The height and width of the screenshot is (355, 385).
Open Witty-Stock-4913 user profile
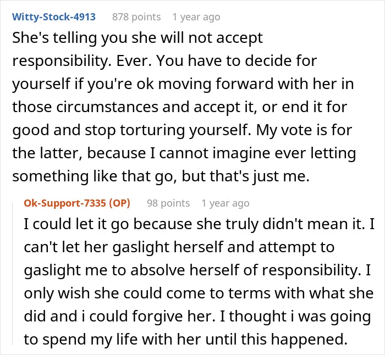54,17
